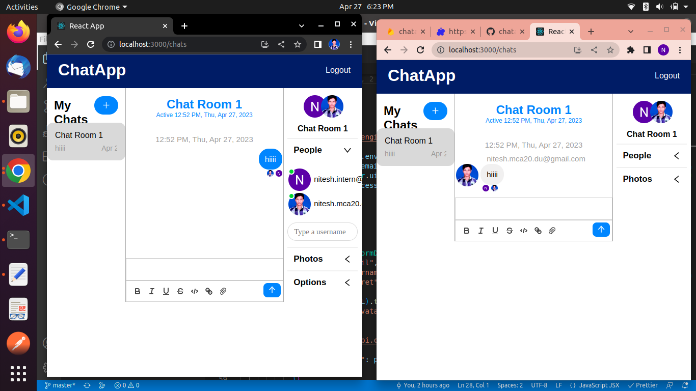
Task: Bookmark page with star in right window
Action: (610, 50)
